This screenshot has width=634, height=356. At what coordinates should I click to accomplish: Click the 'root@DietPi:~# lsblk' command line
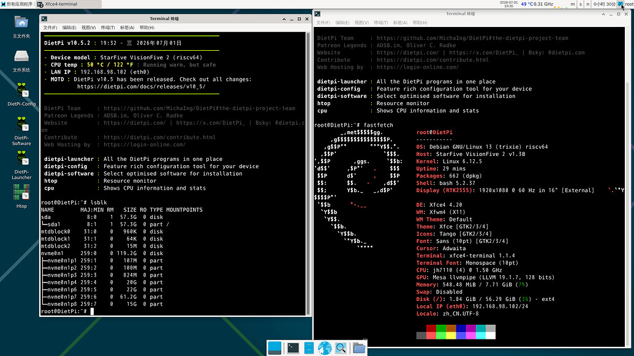pyautogui.click(x=74, y=202)
